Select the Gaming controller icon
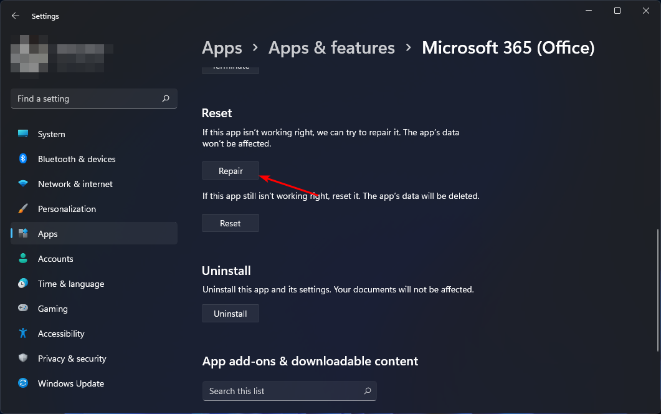 coord(23,308)
